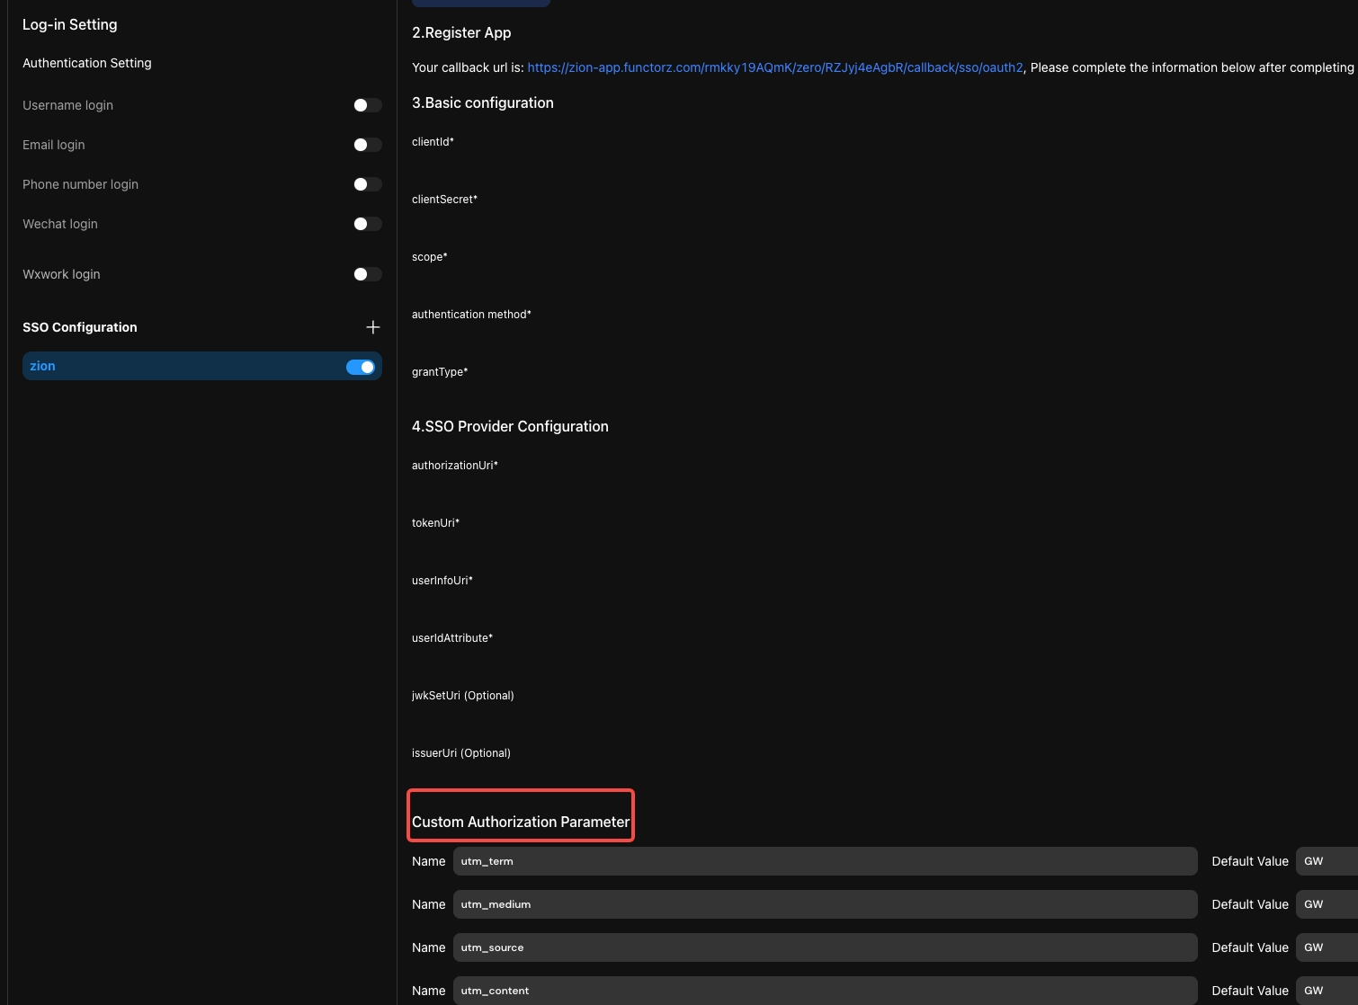
Task: Open the zion-app callback URL link
Action: tap(774, 67)
